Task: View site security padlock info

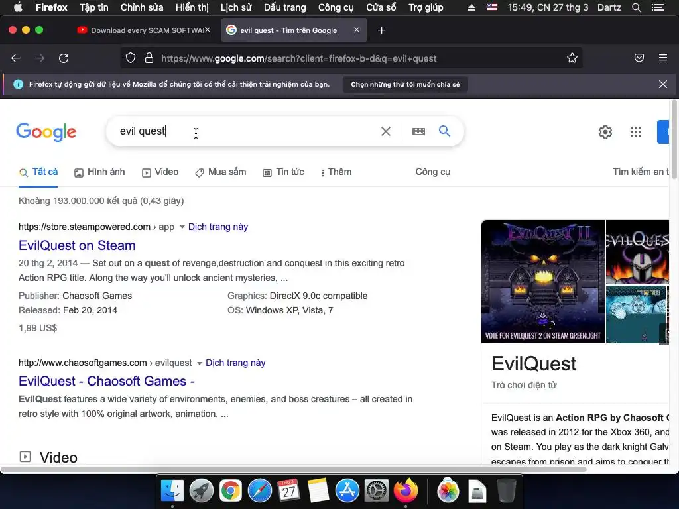Action: pyautogui.click(x=149, y=58)
